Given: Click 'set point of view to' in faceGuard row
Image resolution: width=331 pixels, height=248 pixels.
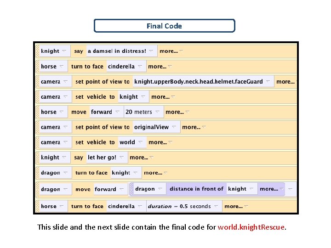Looking at the screenshot, I should tap(103, 82).
